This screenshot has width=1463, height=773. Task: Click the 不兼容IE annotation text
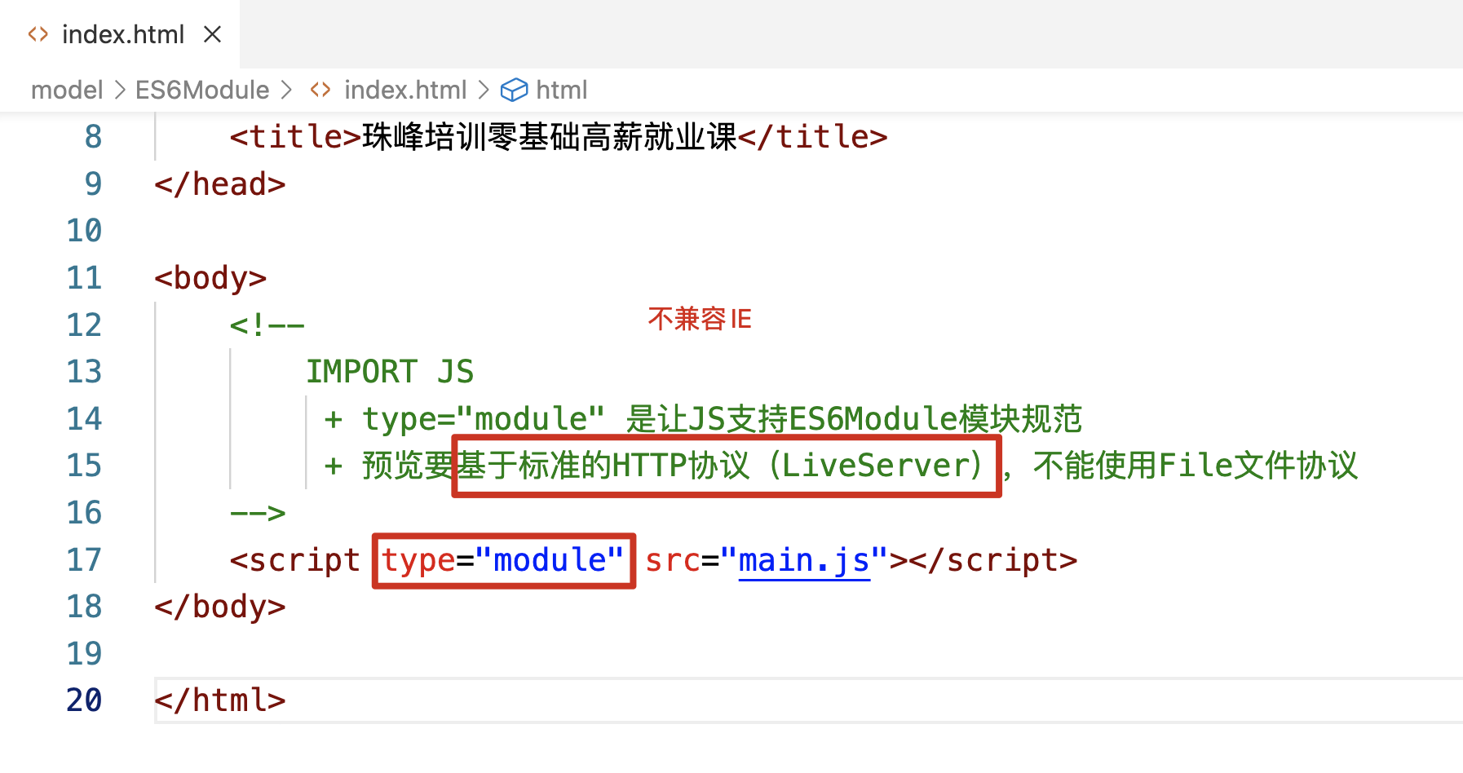(x=700, y=319)
